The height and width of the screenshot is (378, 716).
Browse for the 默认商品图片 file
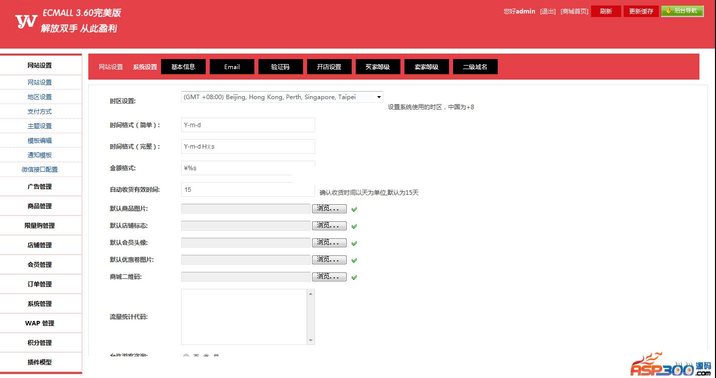(329, 208)
